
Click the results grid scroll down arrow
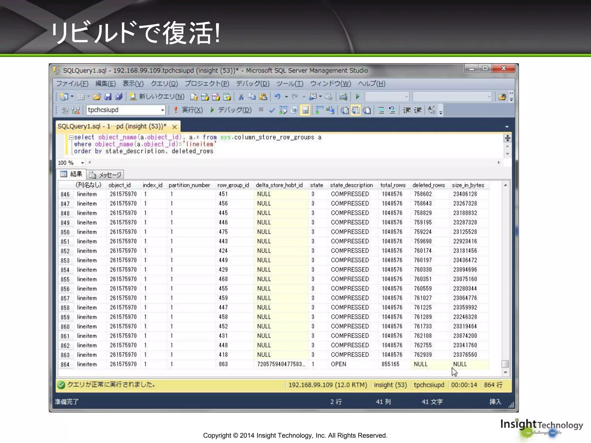506,373
